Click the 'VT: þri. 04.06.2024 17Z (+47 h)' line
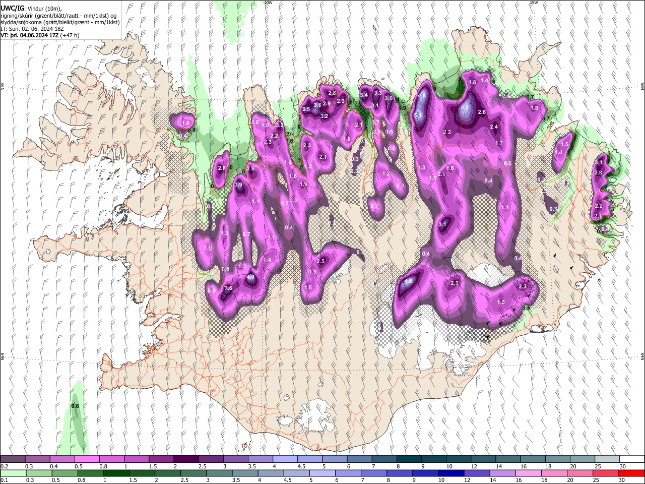Image resolution: width=645 pixels, height=484 pixels. (40, 35)
